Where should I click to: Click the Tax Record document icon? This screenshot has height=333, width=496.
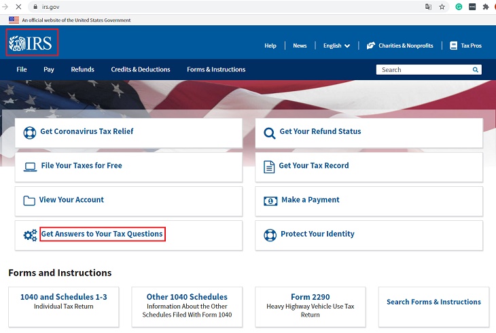(269, 166)
